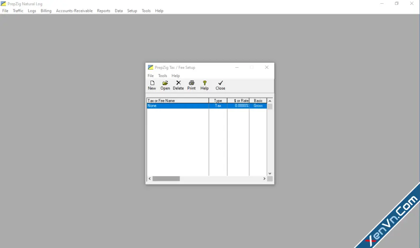Image resolution: width=420 pixels, height=248 pixels.
Task: Click the horizontal scrollbar thumb
Action: (x=166, y=179)
